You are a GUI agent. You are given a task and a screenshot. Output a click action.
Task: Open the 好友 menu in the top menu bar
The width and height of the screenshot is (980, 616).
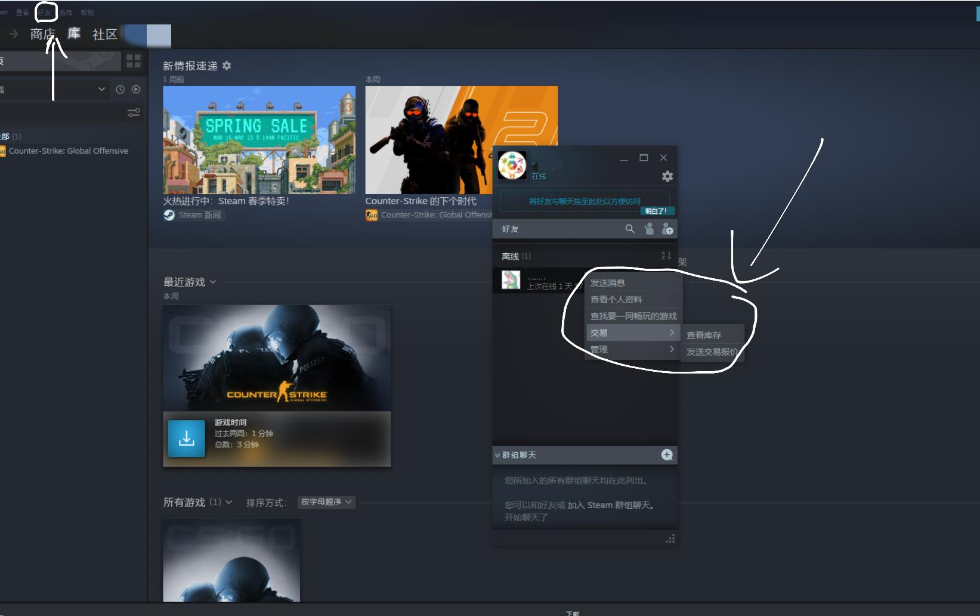44,13
